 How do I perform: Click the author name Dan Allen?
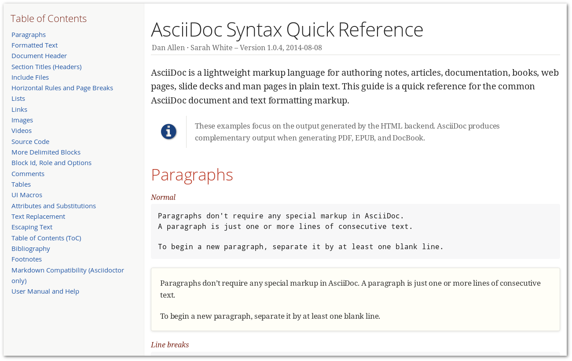168,48
